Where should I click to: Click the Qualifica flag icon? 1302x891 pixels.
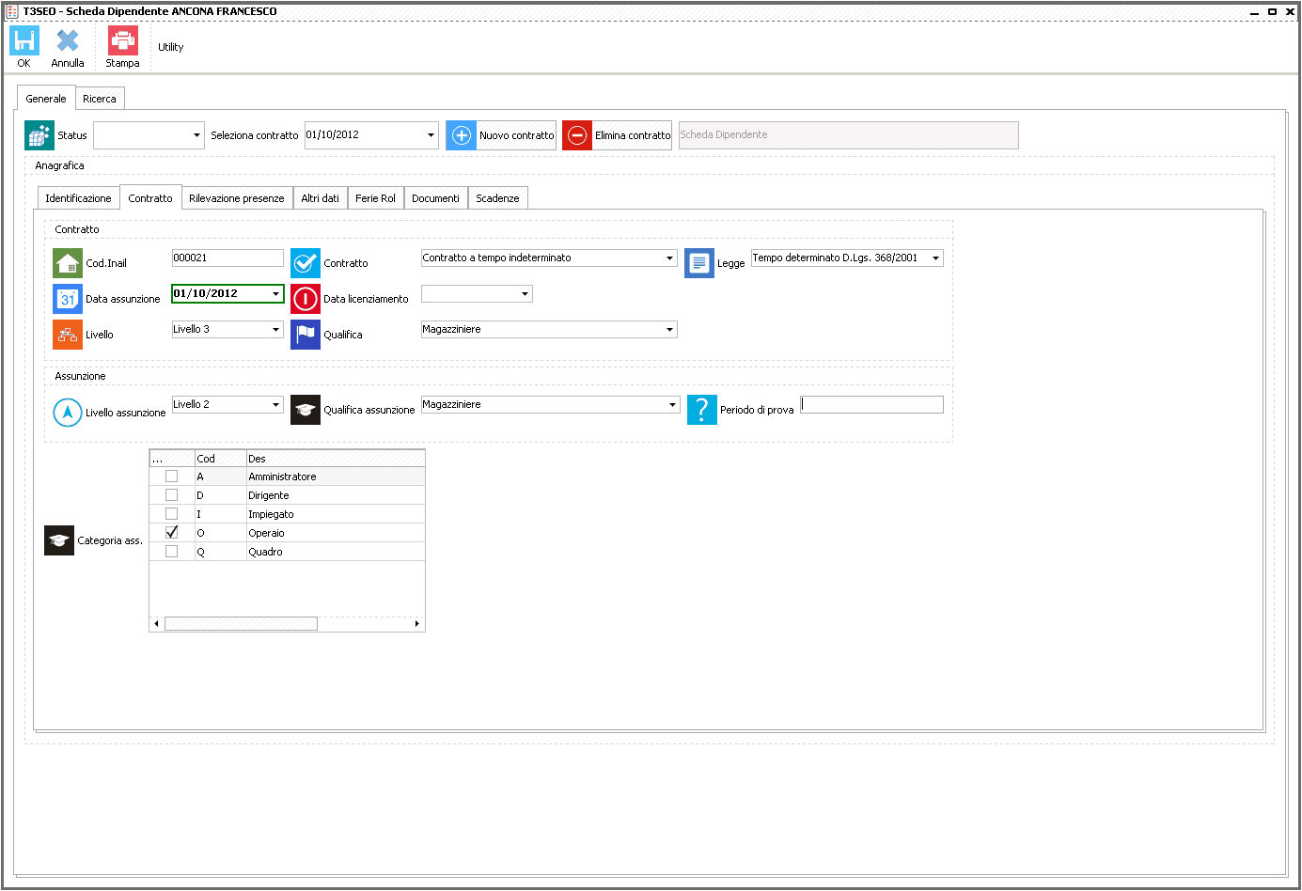(x=306, y=335)
